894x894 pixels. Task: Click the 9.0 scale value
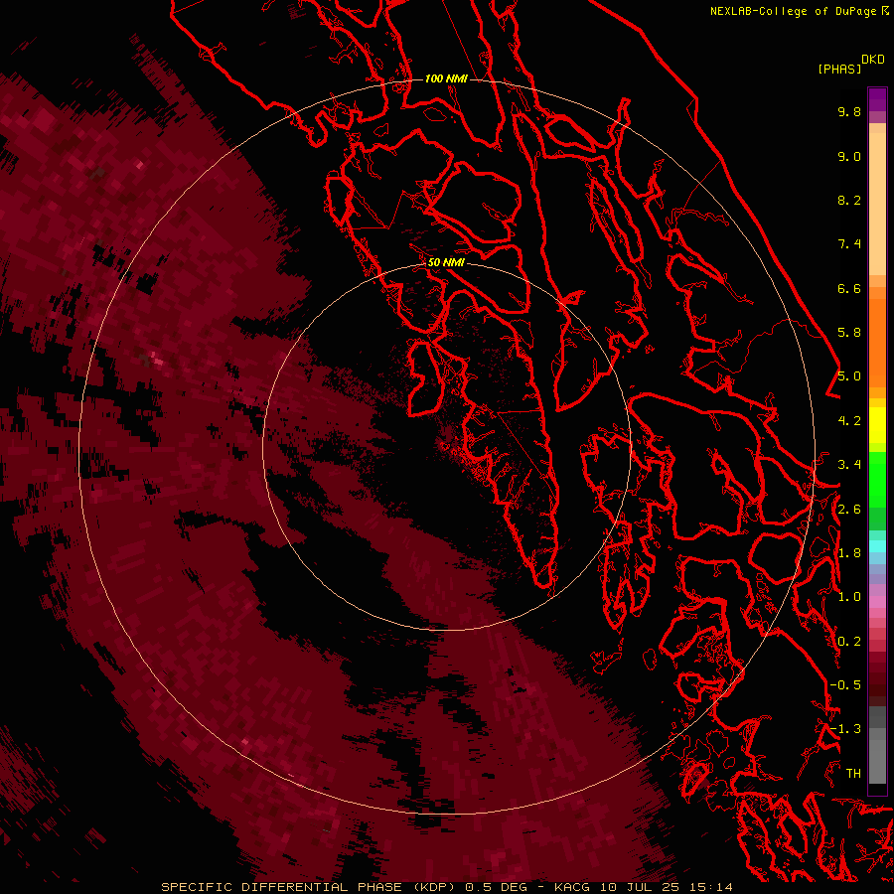849,156
